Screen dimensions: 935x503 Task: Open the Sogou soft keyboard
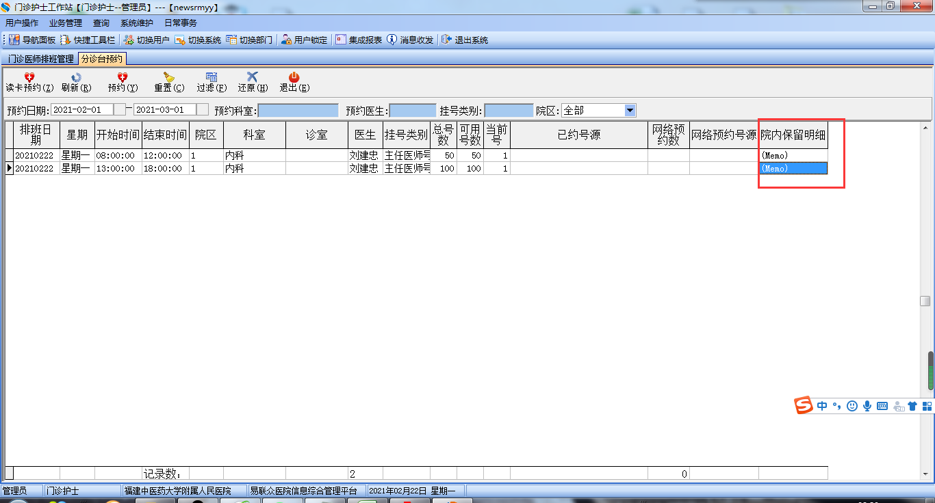coord(882,406)
